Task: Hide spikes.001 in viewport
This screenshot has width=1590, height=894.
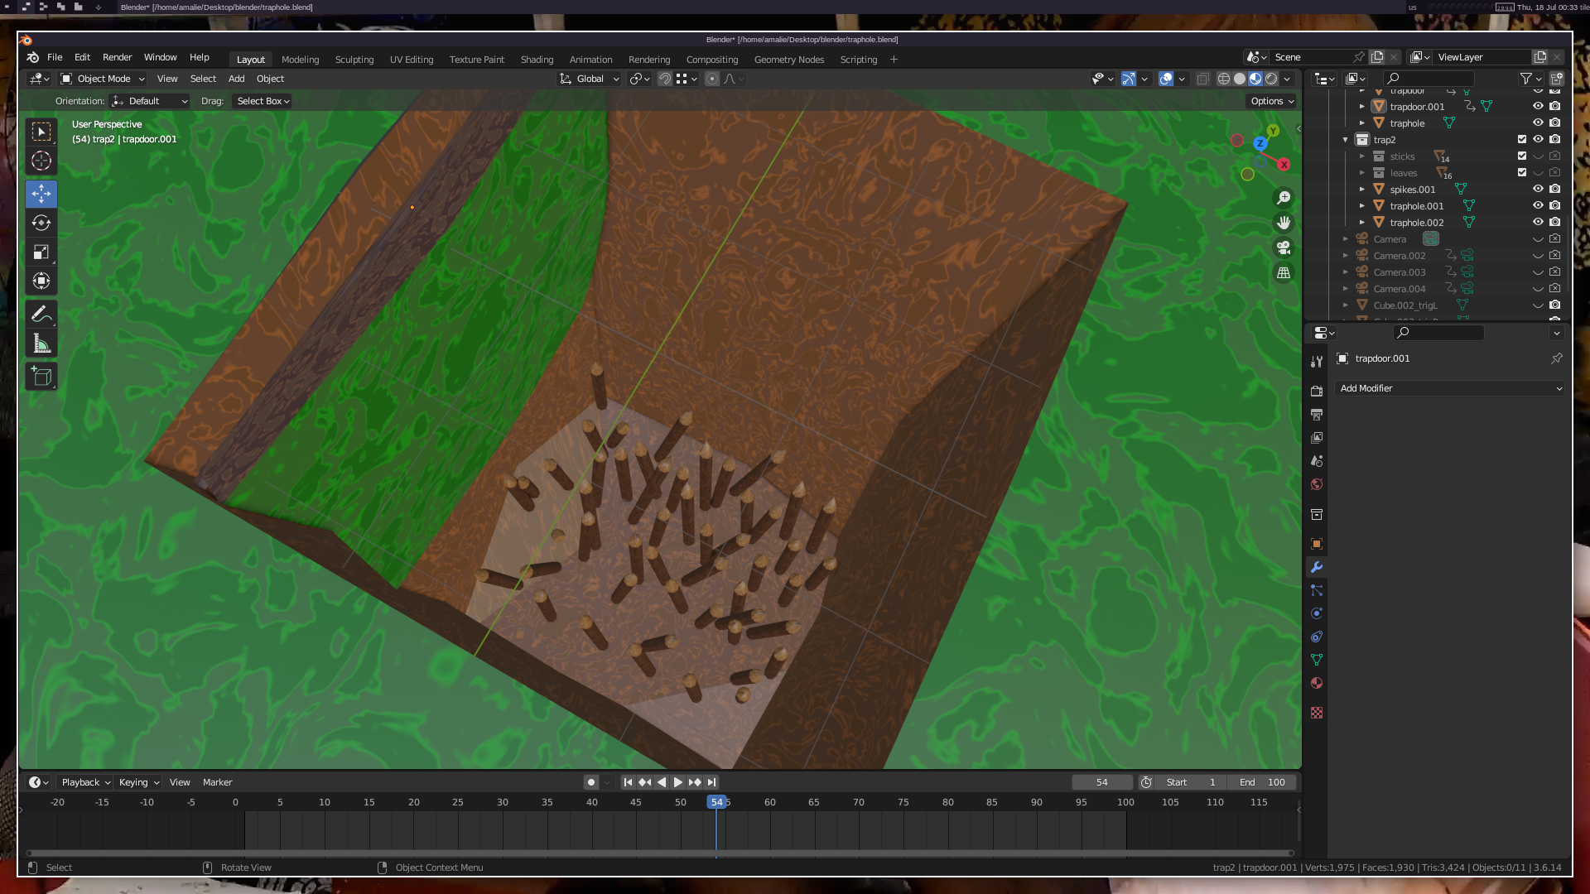Action: pos(1538,190)
